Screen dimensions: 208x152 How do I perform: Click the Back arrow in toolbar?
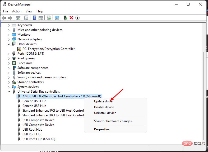4,18
